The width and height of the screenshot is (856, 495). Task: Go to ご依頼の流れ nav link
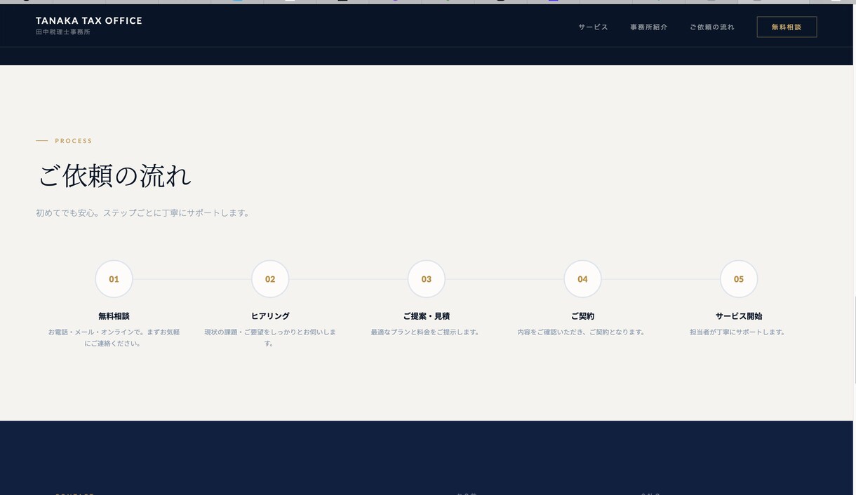point(711,27)
